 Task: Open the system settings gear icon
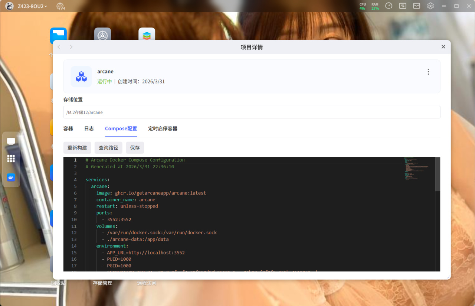(x=430, y=6)
